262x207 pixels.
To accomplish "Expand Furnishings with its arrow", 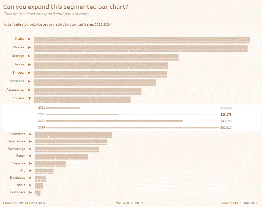I will point(30,149).
